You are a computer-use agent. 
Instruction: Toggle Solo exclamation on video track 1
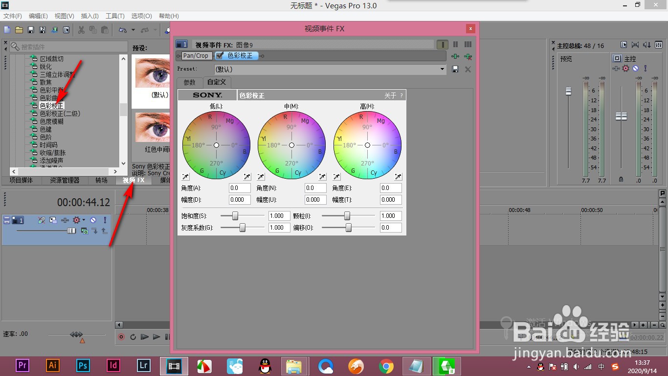click(x=105, y=220)
